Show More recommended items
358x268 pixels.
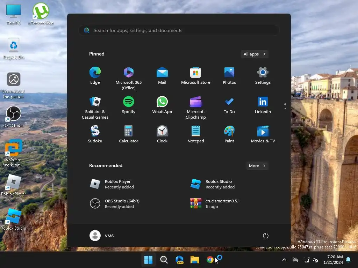coord(257,166)
